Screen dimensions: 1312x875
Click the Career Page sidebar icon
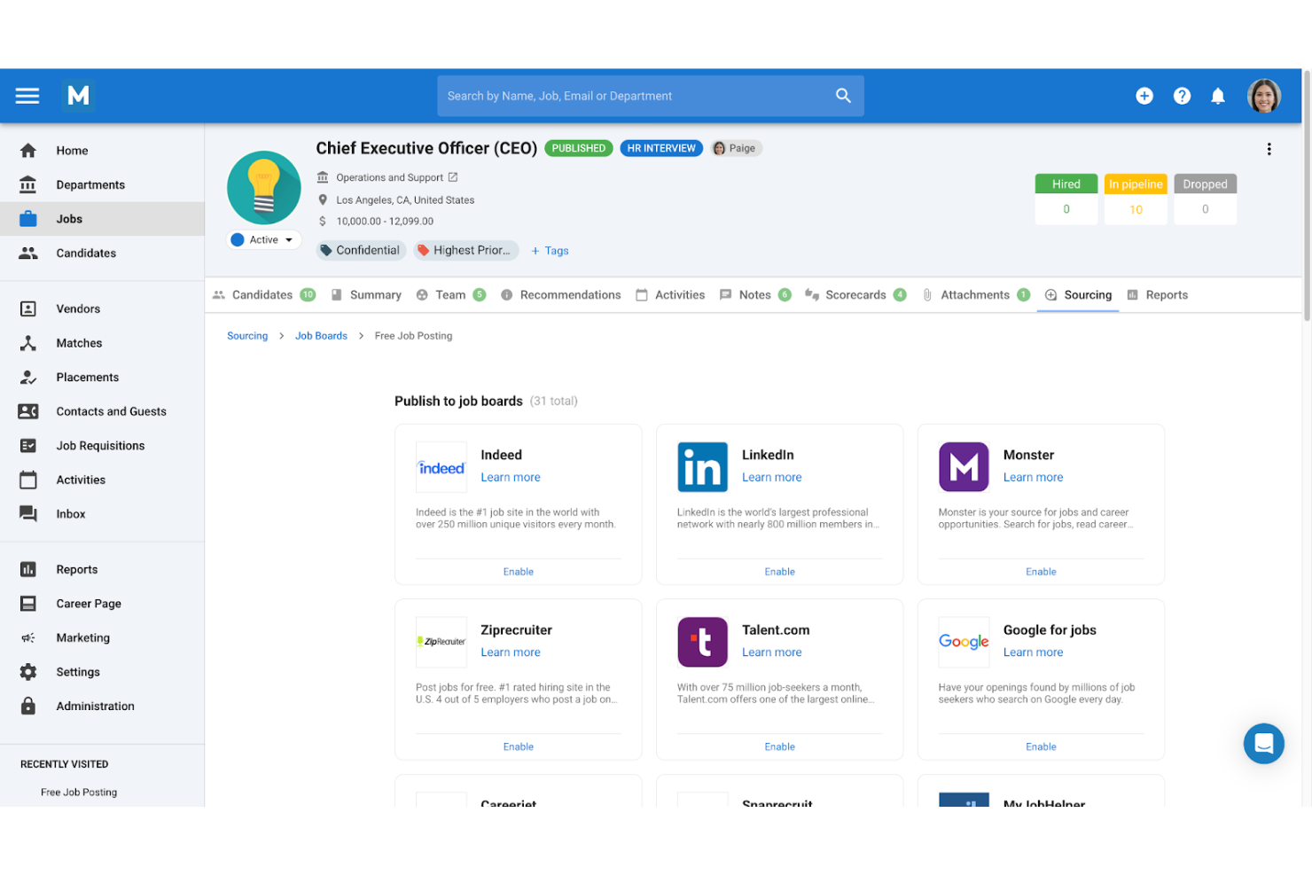[28, 604]
